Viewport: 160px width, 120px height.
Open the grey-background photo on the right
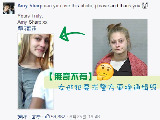(x=120, y=47)
